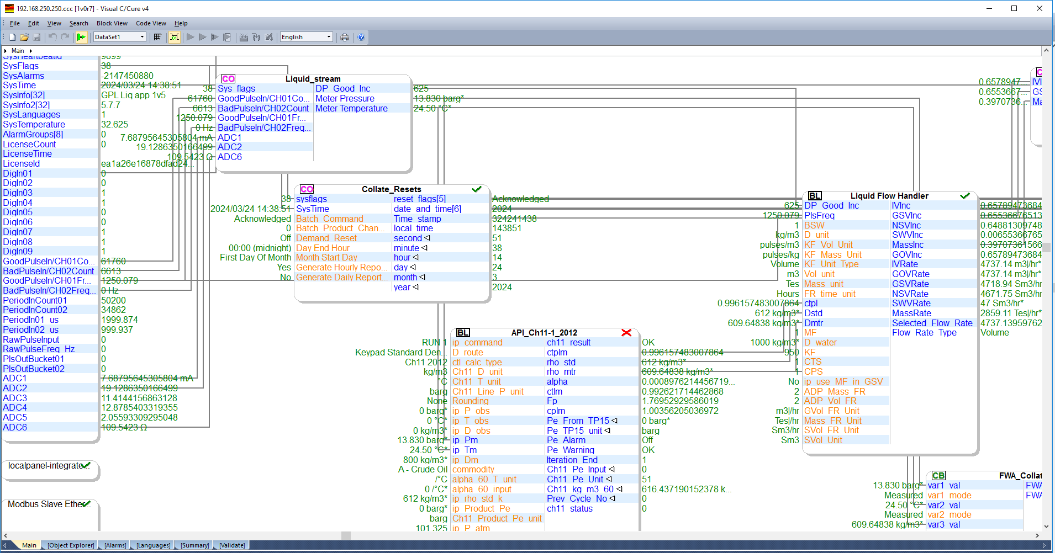Click the grid table icon beside DataSet1
1055x553 pixels.
[157, 37]
